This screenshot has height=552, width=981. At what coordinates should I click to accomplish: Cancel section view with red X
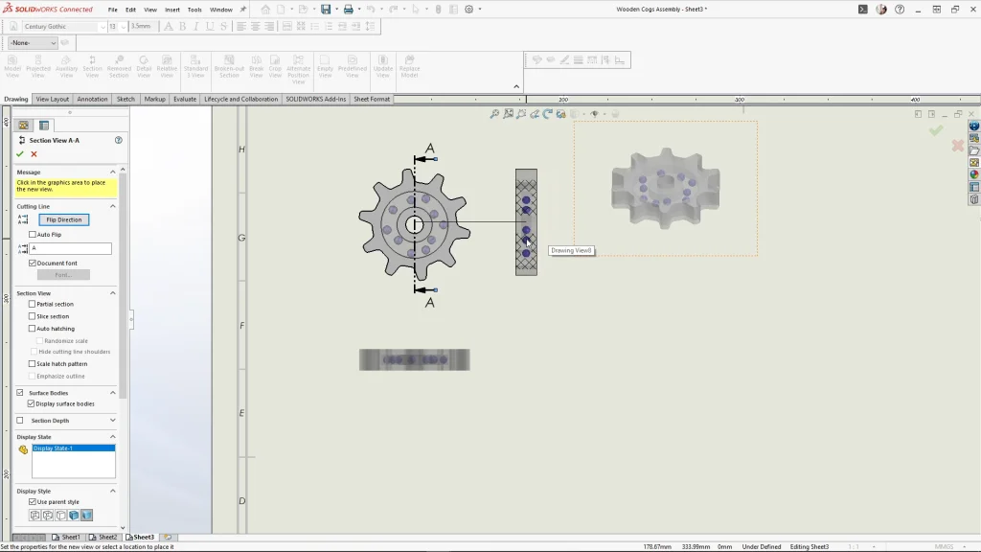click(x=34, y=154)
